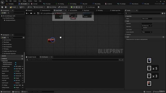Open Compile options three-dot menu
This screenshot has height=93, width=166.
click(17, 7)
